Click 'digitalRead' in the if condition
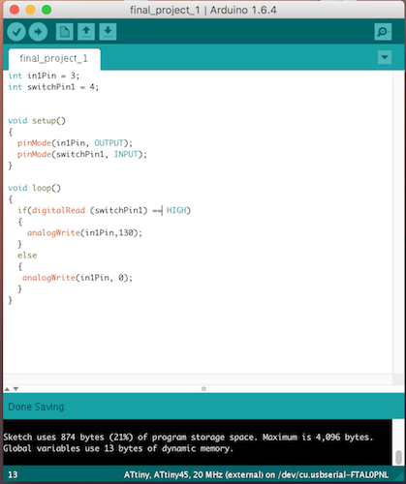This screenshot has width=406, height=484. point(58,211)
